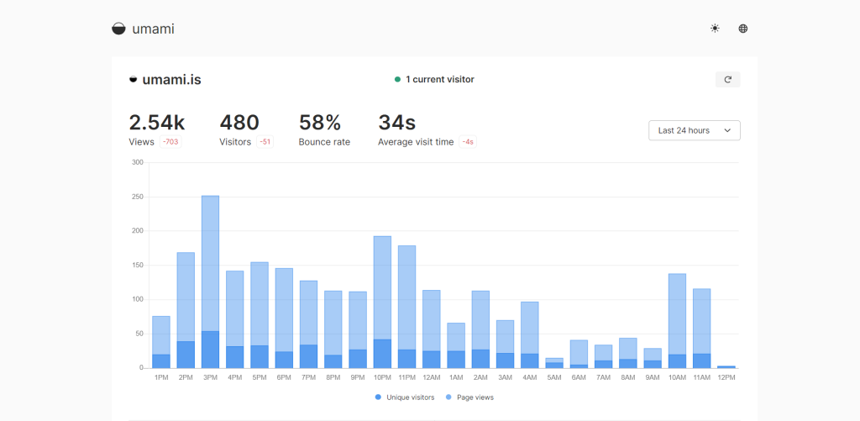Click the 34s Average visit time value
The width and height of the screenshot is (860, 421).
(397, 123)
